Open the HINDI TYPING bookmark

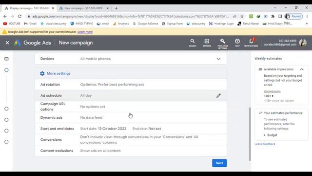tap(82, 23)
